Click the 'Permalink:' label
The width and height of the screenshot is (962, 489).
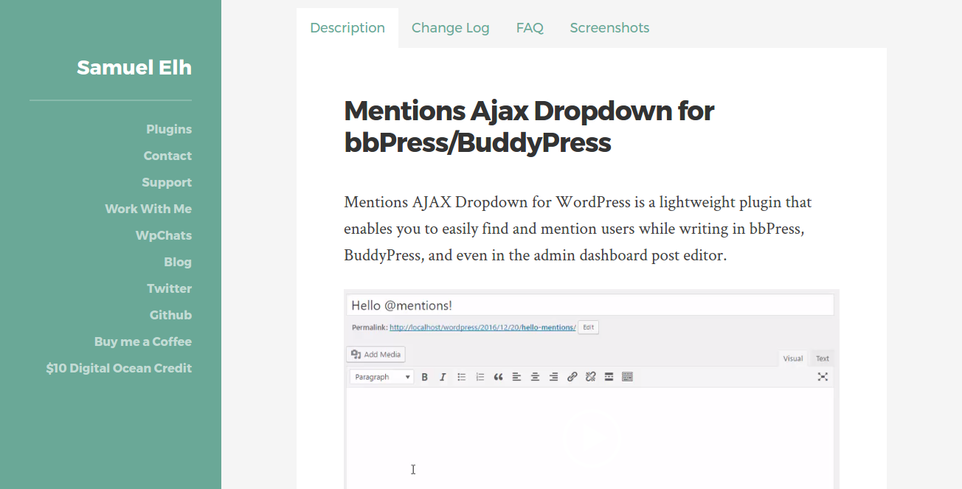click(x=369, y=327)
